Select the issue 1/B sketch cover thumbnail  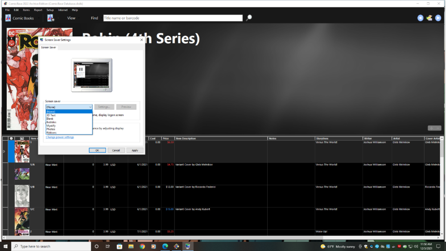click(x=22, y=196)
